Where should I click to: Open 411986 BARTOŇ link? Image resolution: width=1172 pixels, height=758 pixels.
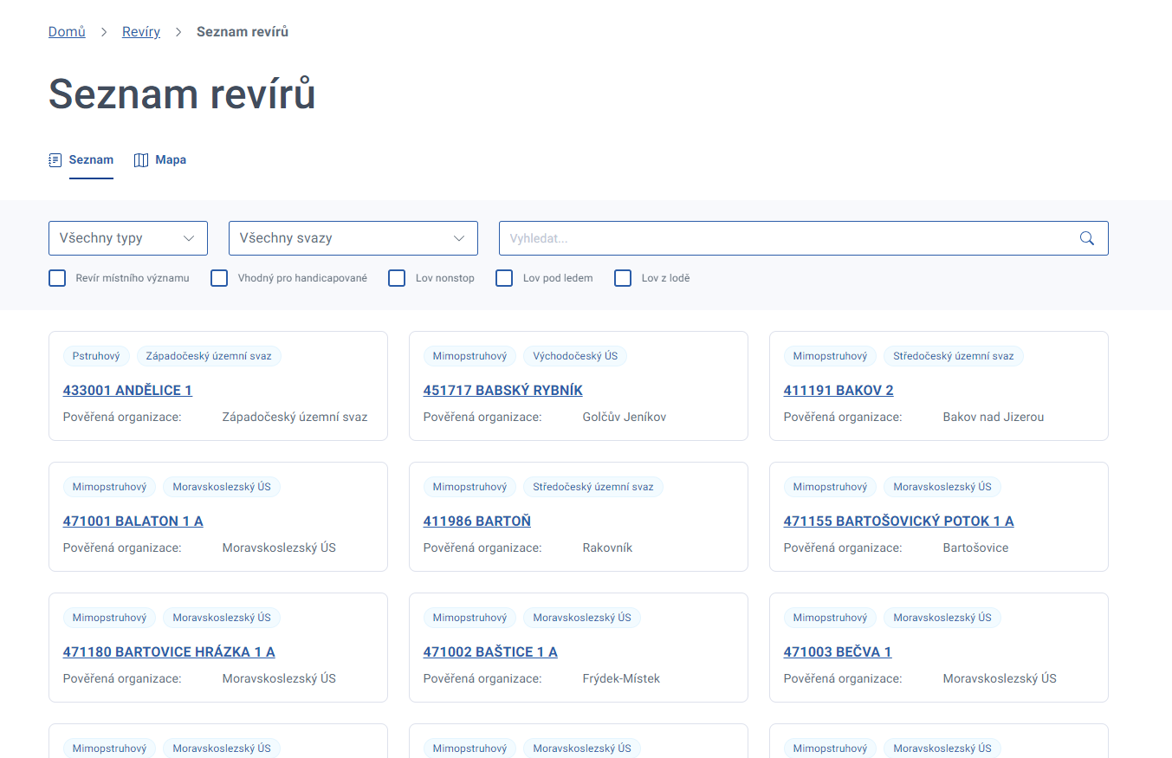(x=477, y=522)
